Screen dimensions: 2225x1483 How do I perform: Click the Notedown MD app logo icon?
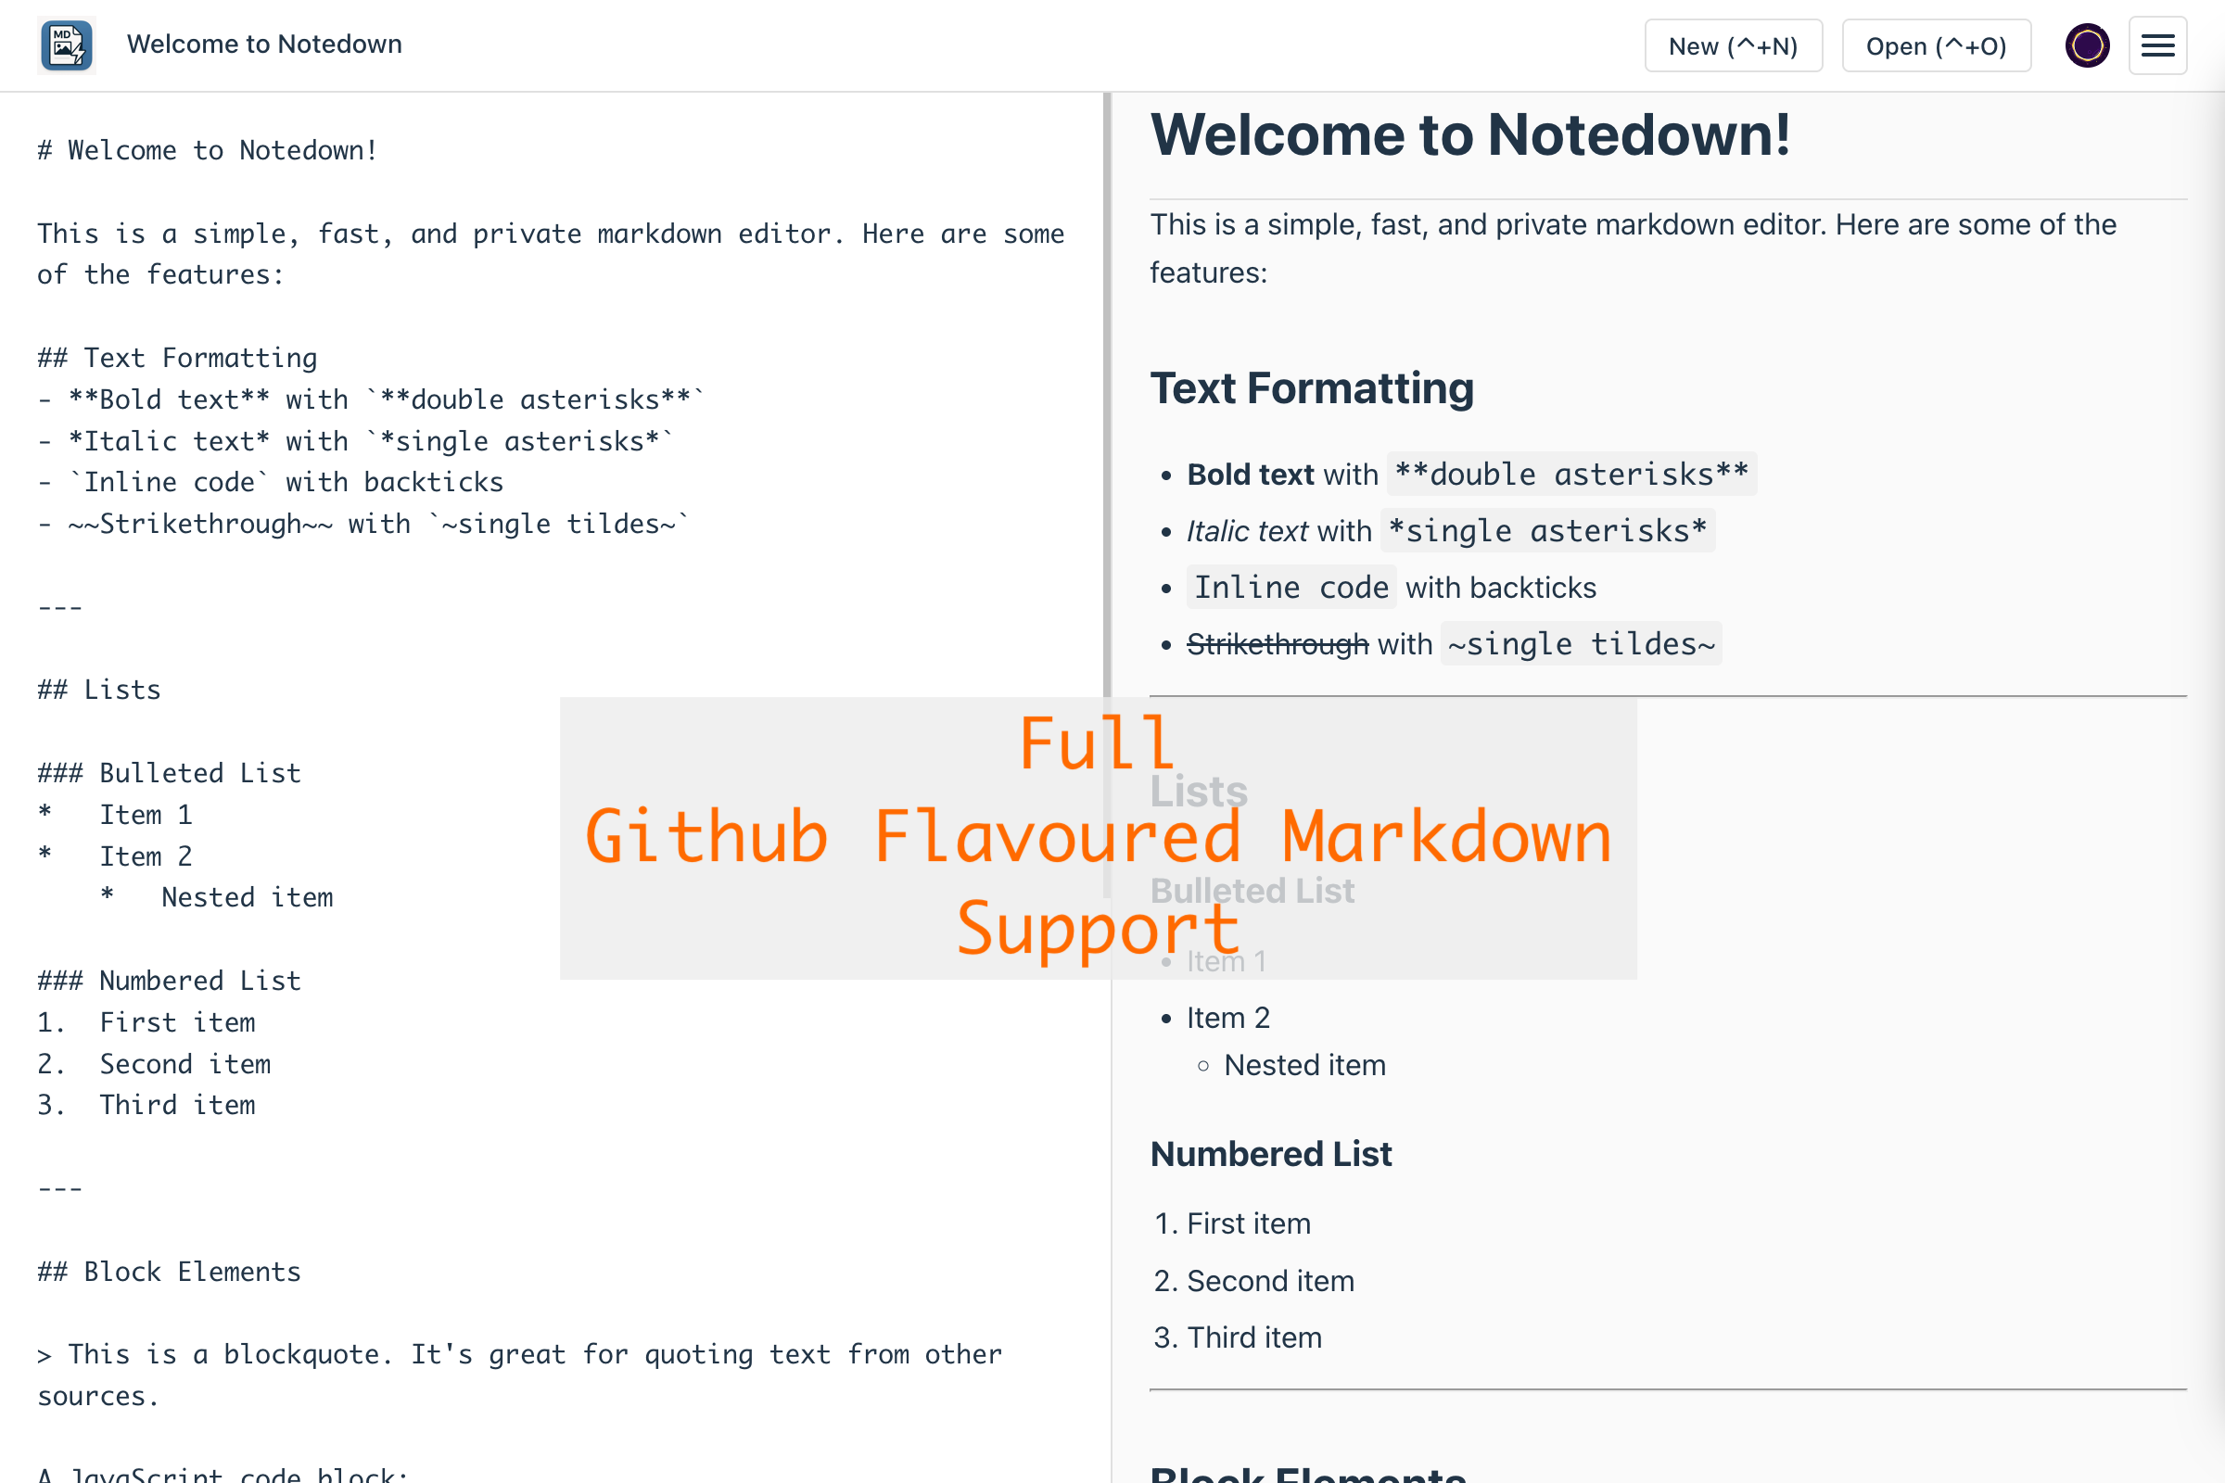[x=65, y=44]
